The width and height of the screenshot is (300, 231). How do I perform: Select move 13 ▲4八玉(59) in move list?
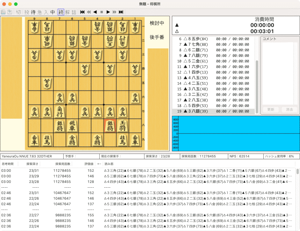[213, 78]
